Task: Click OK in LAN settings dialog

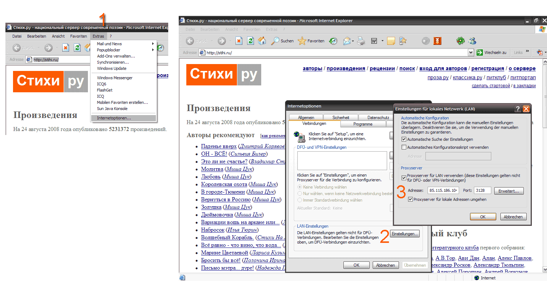Action: tap(483, 217)
